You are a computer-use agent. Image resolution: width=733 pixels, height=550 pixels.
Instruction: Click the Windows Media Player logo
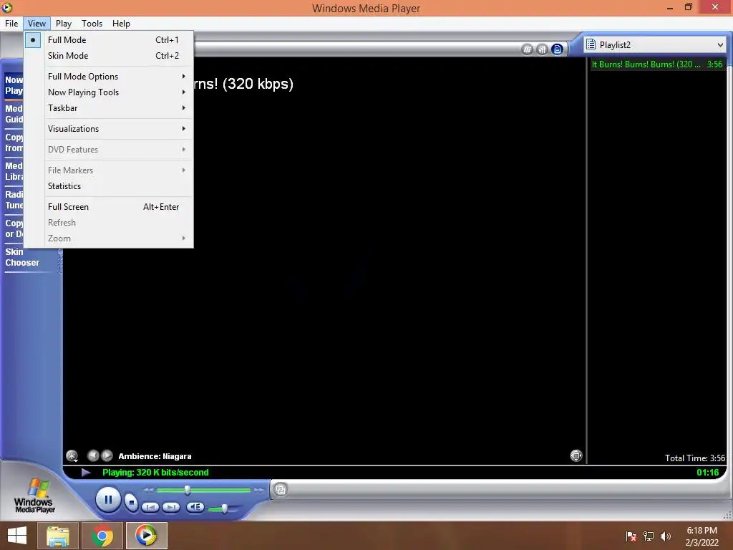(x=34, y=496)
